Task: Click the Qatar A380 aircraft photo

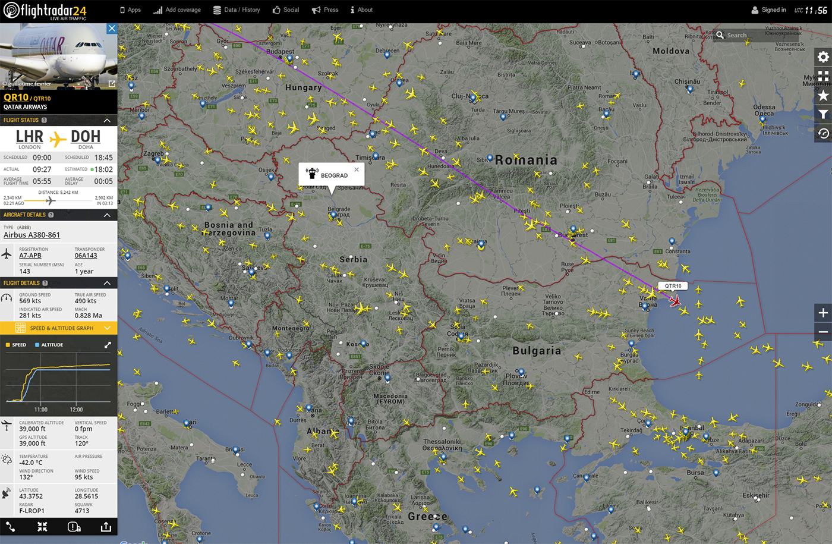Action: pos(59,56)
